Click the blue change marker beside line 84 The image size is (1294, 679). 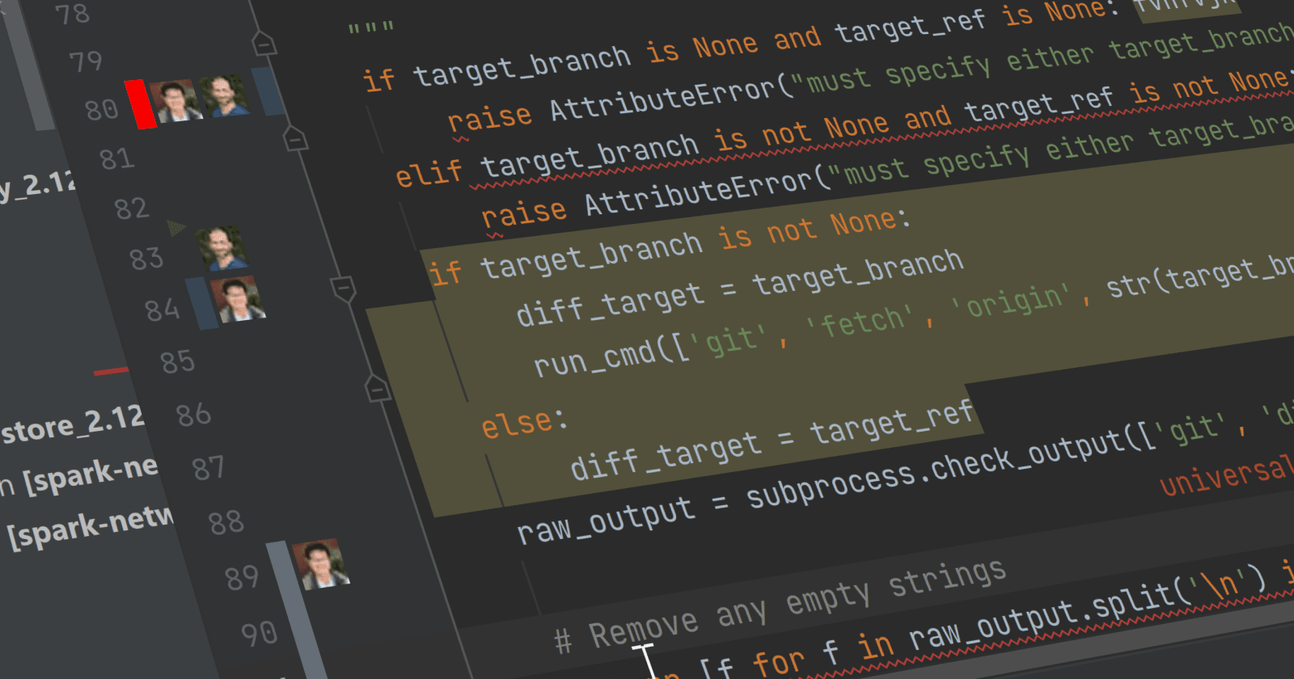point(201,303)
